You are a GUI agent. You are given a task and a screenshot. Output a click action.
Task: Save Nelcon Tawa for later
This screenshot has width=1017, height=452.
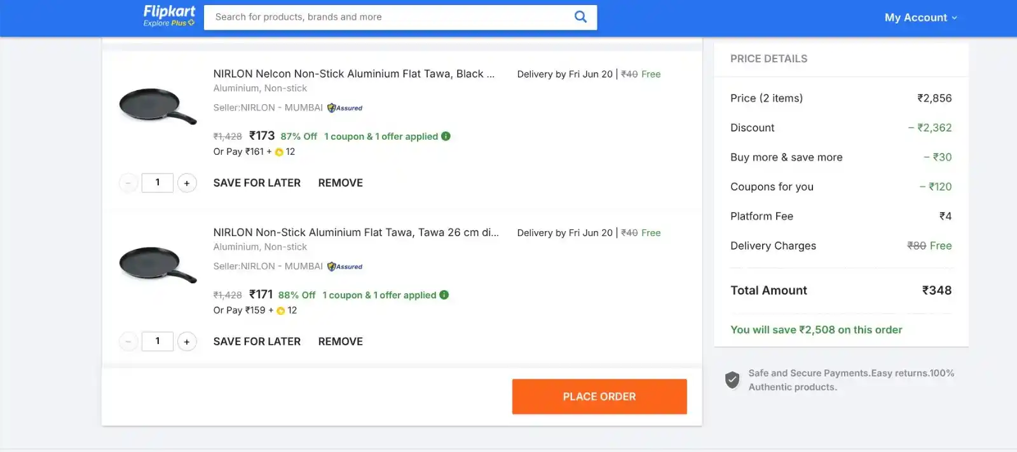[x=257, y=183]
